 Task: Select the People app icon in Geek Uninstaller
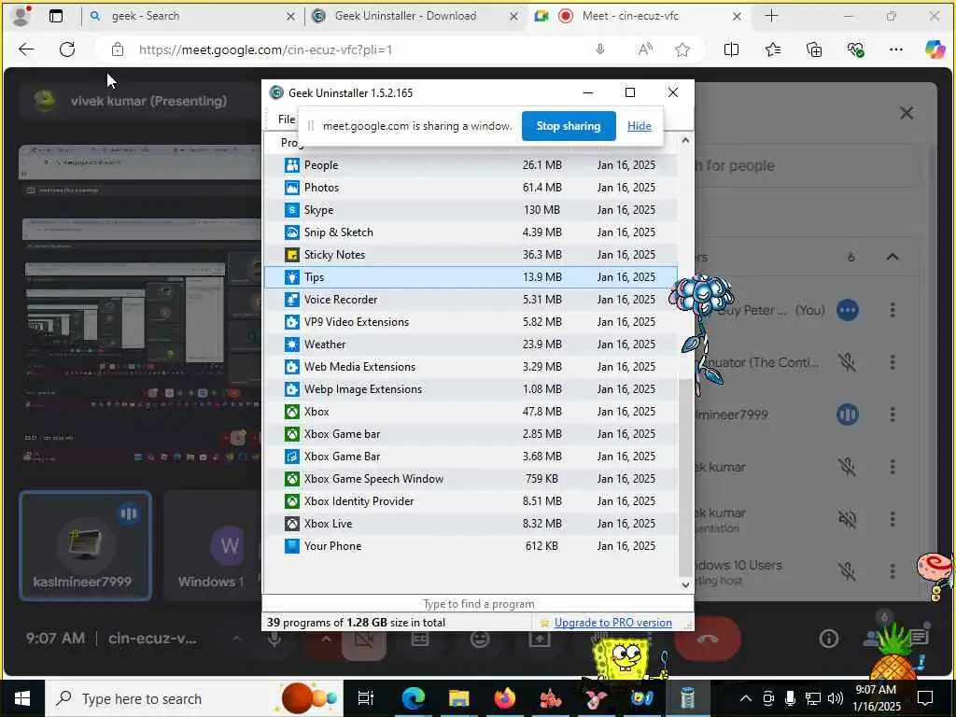(292, 164)
